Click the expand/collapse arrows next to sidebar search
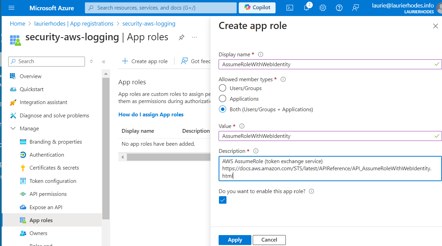This screenshot has height=246, width=442. click(91, 61)
